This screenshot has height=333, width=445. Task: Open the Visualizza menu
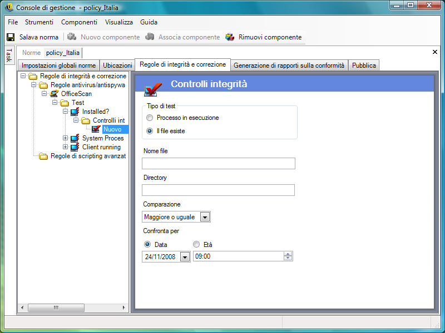pyautogui.click(x=119, y=22)
